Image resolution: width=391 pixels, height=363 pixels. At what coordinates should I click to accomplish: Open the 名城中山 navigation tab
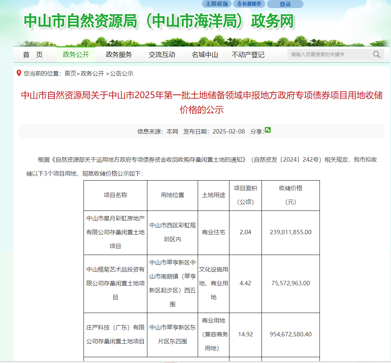pos(205,54)
